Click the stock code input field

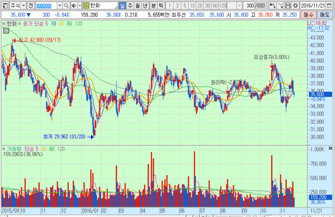(x=46, y=5)
